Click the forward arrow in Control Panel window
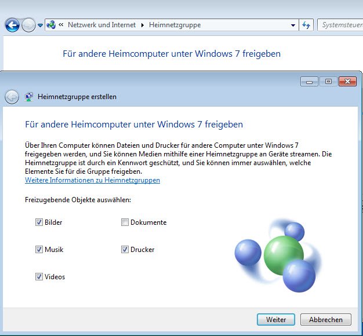363x336 pixels. [28, 25]
